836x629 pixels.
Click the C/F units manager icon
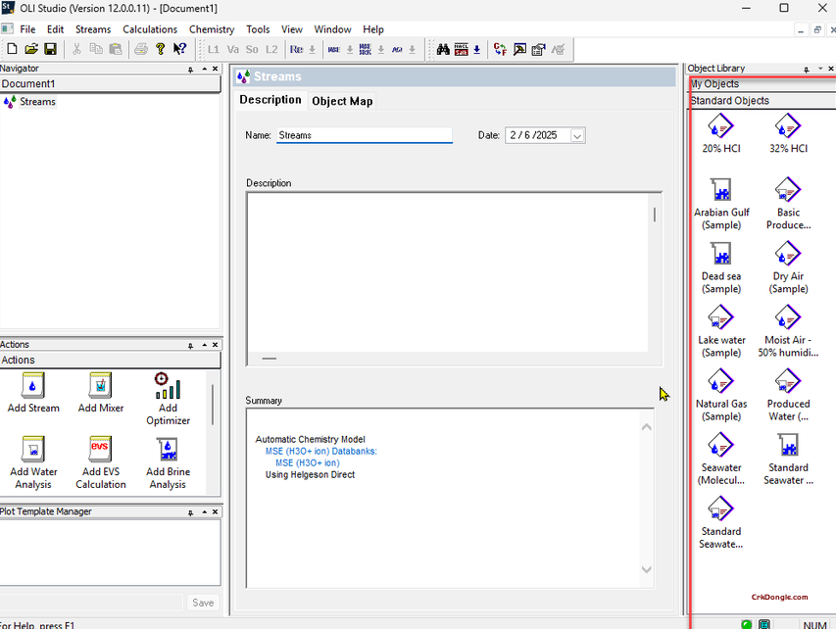pos(500,49)
